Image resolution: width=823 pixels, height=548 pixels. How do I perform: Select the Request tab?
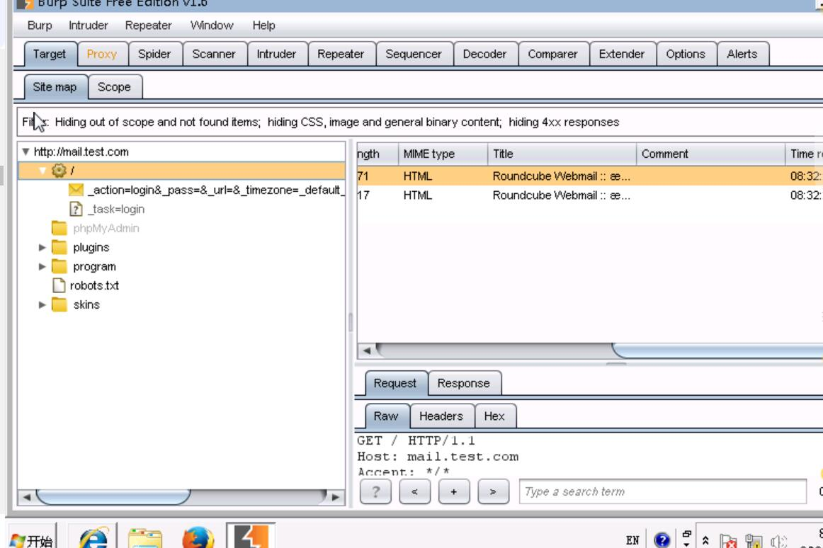[x=395, y=383]
